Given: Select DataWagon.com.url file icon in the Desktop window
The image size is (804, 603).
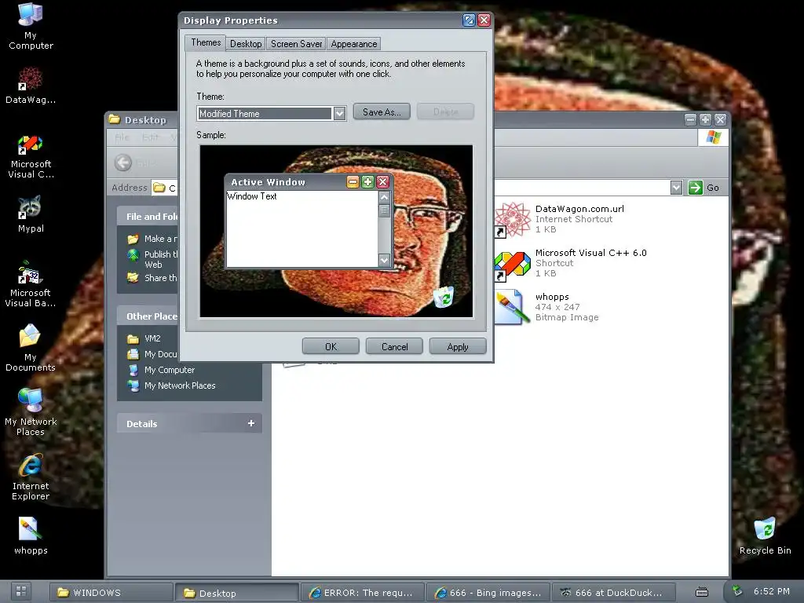Looking at the screenshot, I should [512, 219].
